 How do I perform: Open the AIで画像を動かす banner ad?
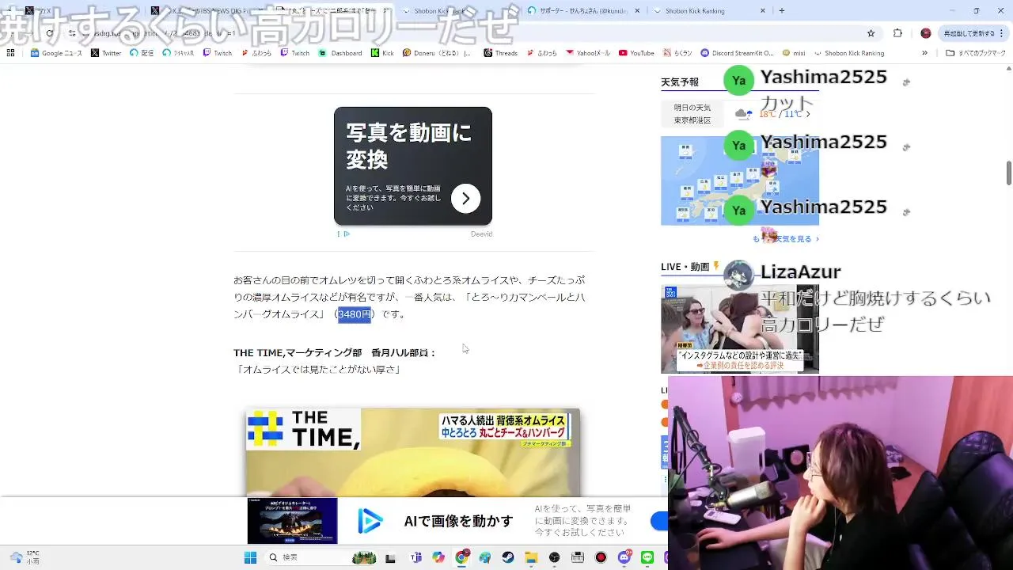(458, 521)
